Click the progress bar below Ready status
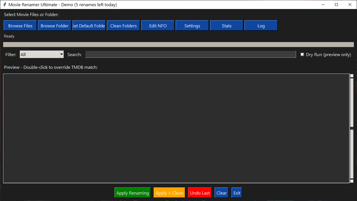Viewport: 357px width, 201px height. [x=178, y=44]
